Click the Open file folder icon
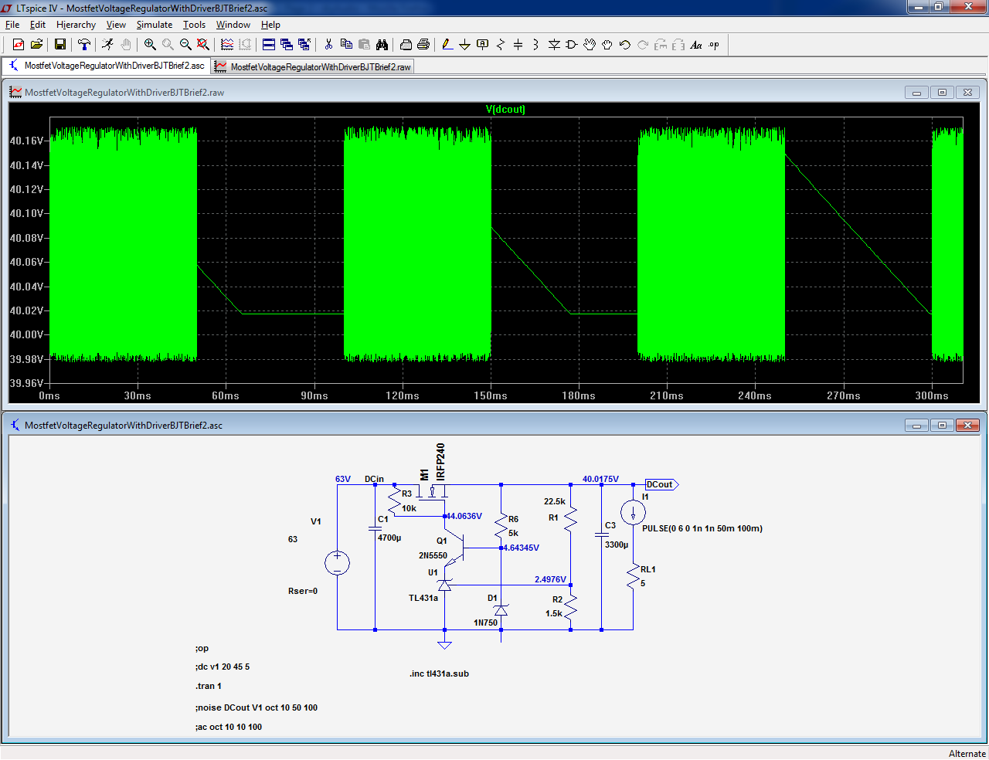The image size is (989, 760). tap(36, 45)
